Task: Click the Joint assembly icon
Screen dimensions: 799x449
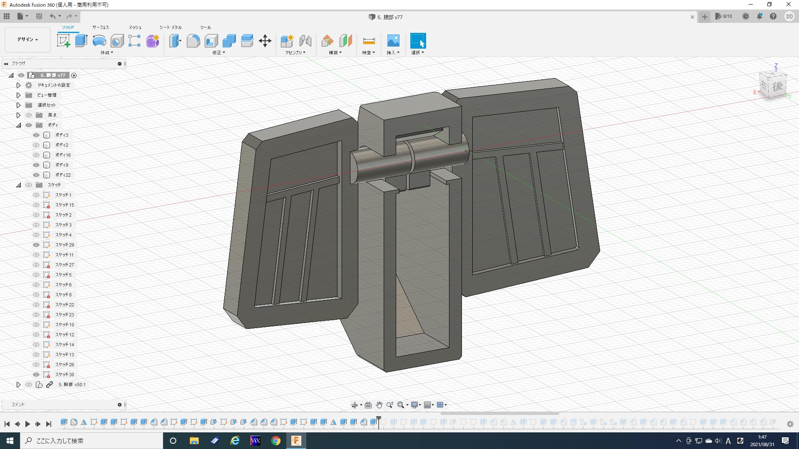Action: tap(305, 41)
